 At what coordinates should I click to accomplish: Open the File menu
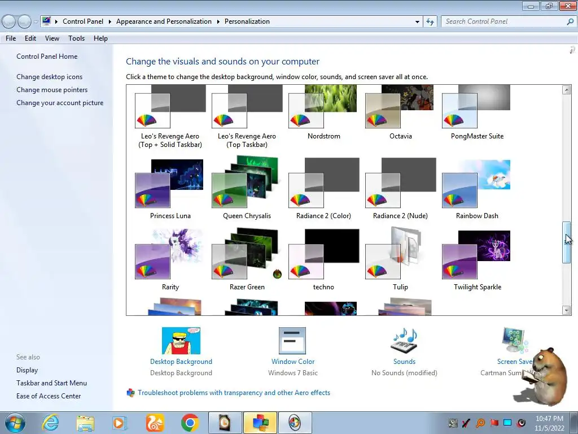click(x=11, y=38)
